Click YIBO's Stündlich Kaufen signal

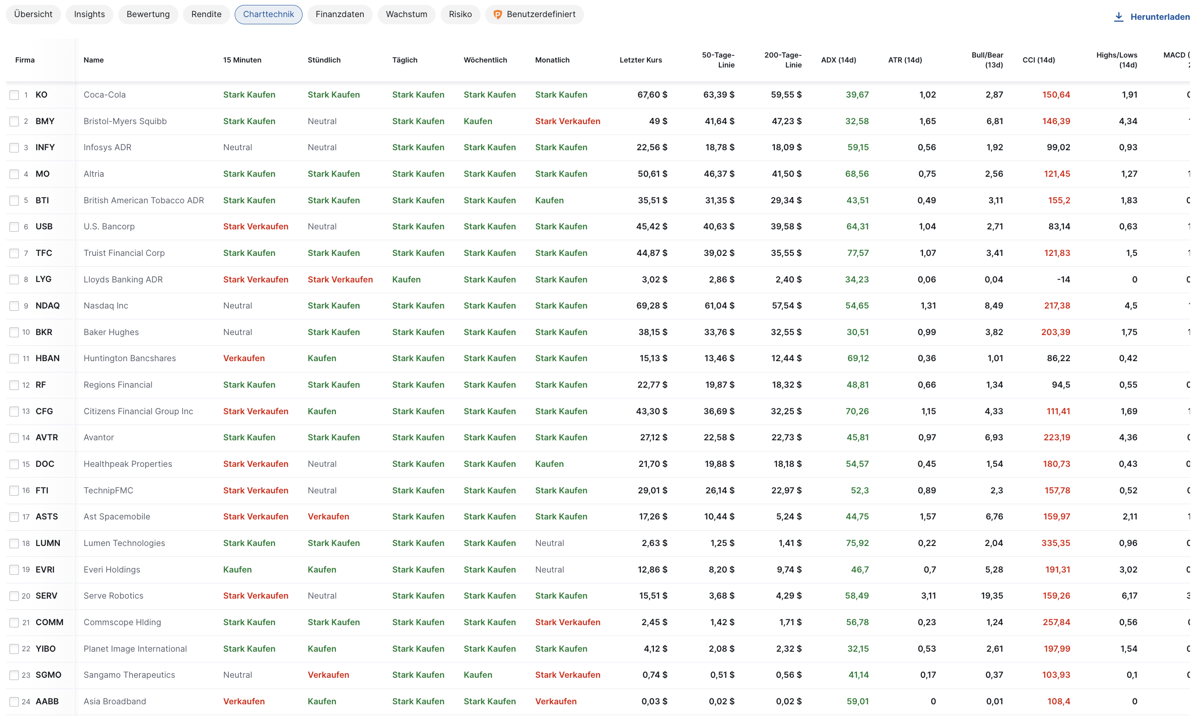(x=321, y=649)
